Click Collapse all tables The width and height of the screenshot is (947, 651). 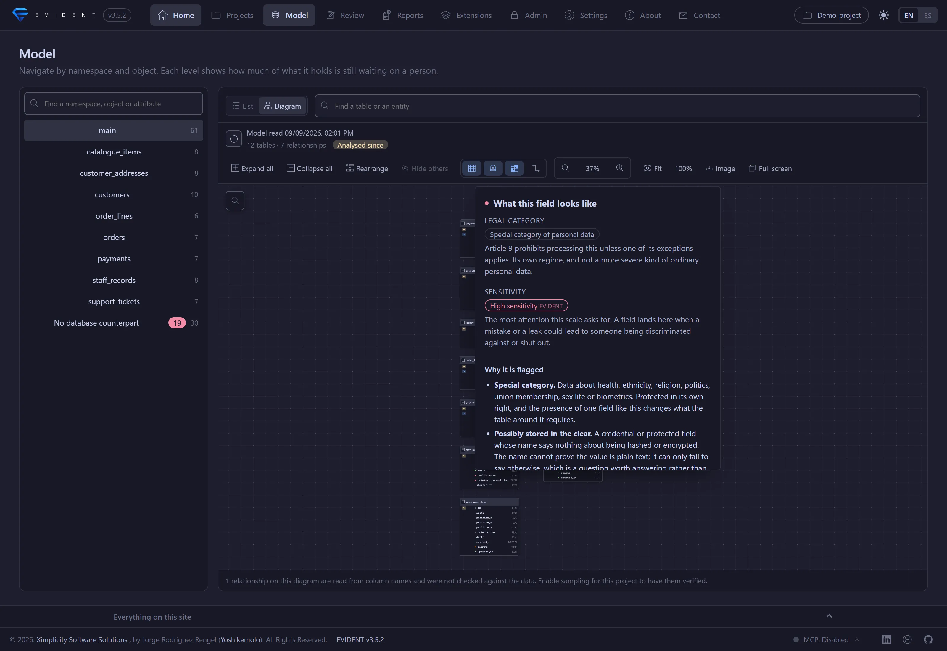pyautogui.click(x=310, y=168)
